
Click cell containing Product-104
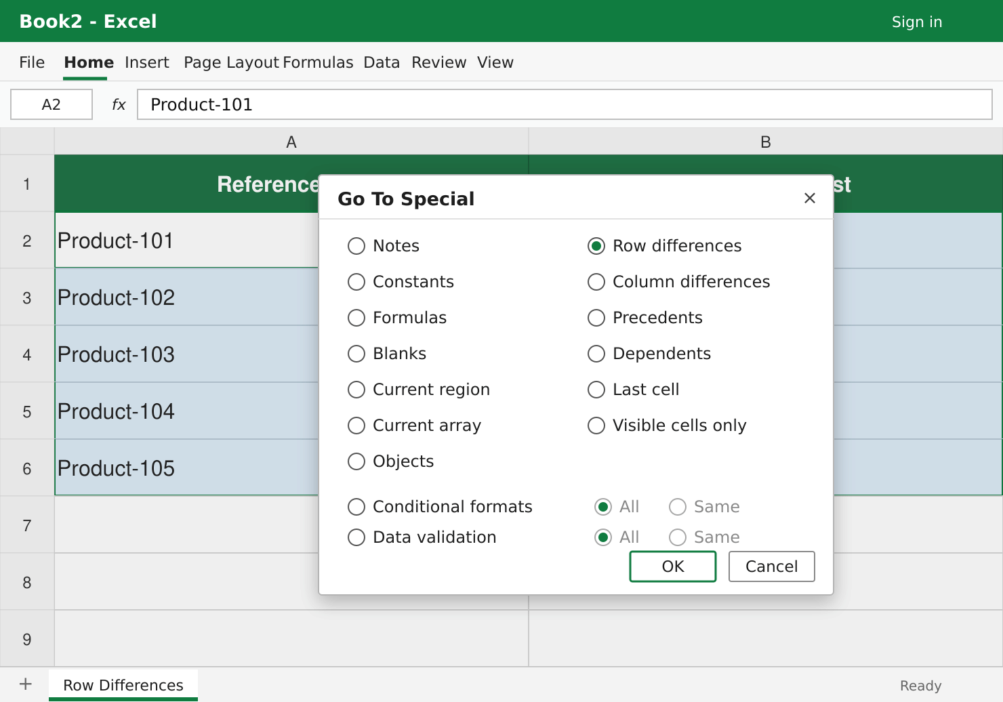coord(186,411)
